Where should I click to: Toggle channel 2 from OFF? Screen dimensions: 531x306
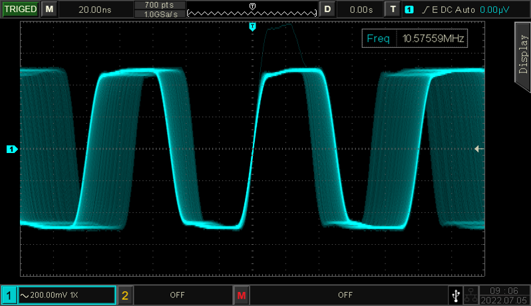125,294
